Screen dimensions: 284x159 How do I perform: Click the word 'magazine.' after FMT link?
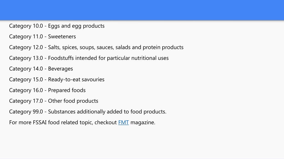tap(143, 122)
